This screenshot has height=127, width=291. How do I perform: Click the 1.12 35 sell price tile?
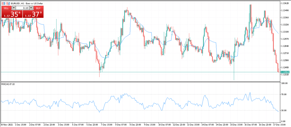pyautogui.click(x=12, y=14)
